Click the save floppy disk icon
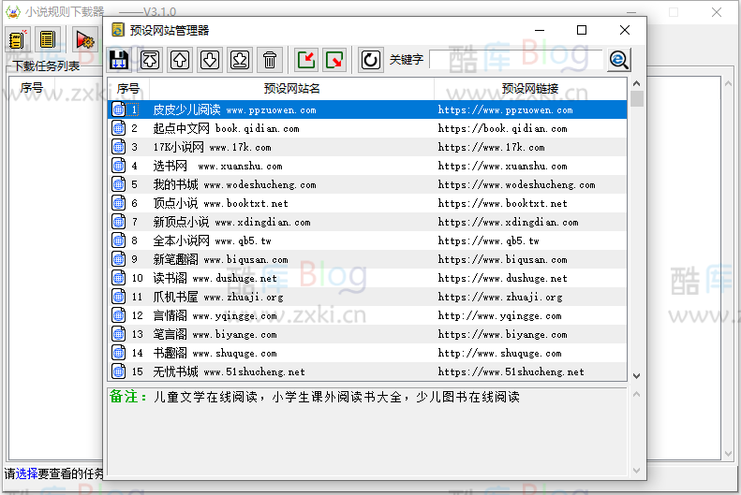 tap(119, 60)
